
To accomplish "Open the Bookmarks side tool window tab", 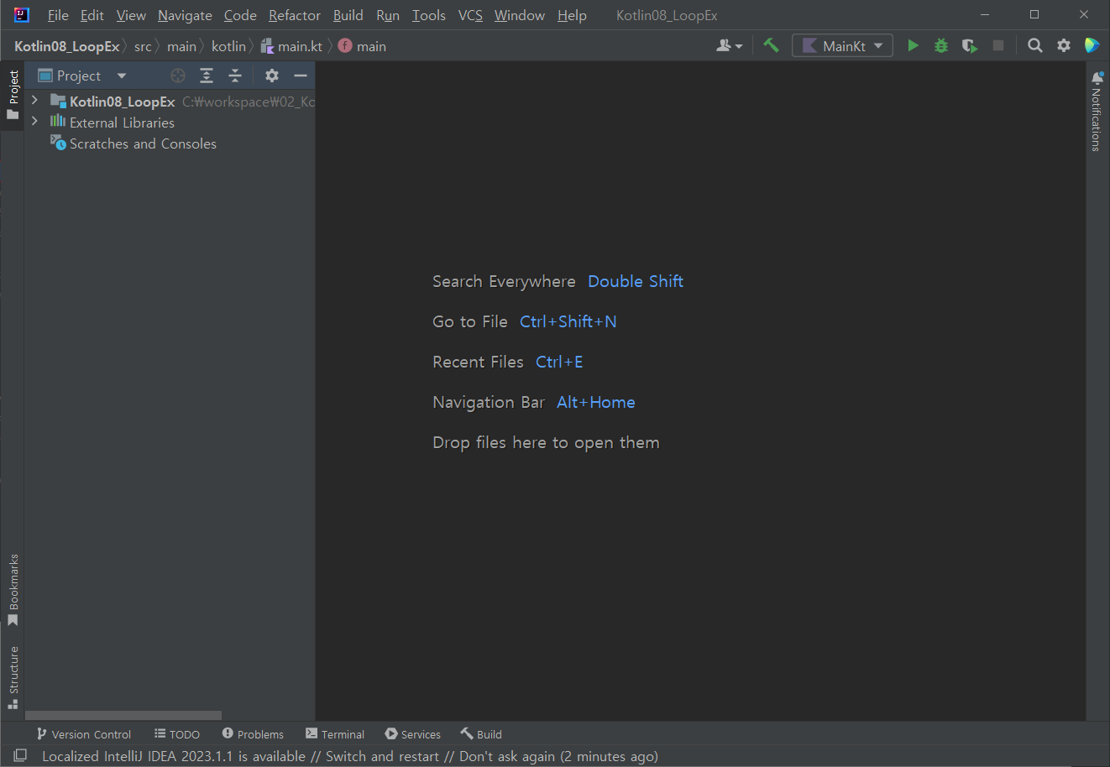I will pos(13,589).
